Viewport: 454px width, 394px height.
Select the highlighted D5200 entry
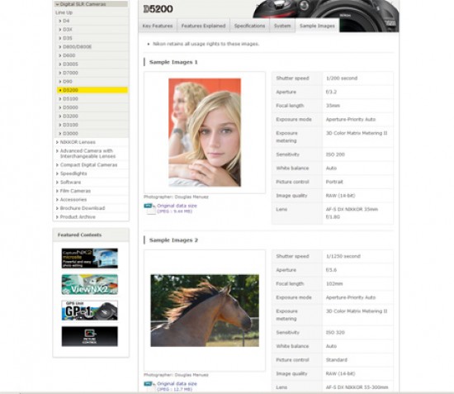tap(92, 90)
